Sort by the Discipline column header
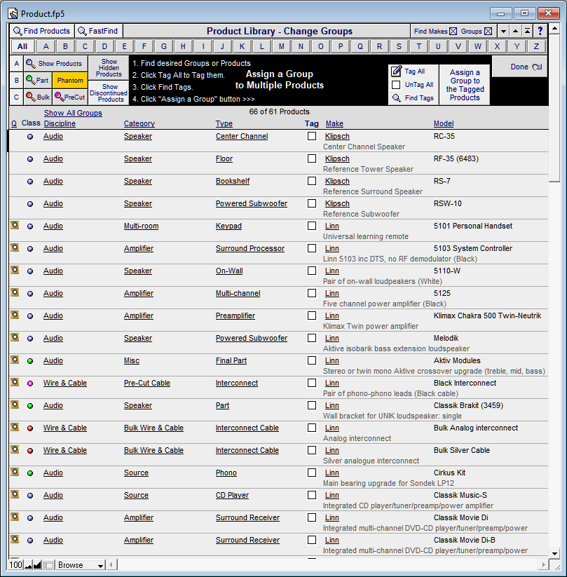Viewport: 567px width, 577px height. point(60,123)
